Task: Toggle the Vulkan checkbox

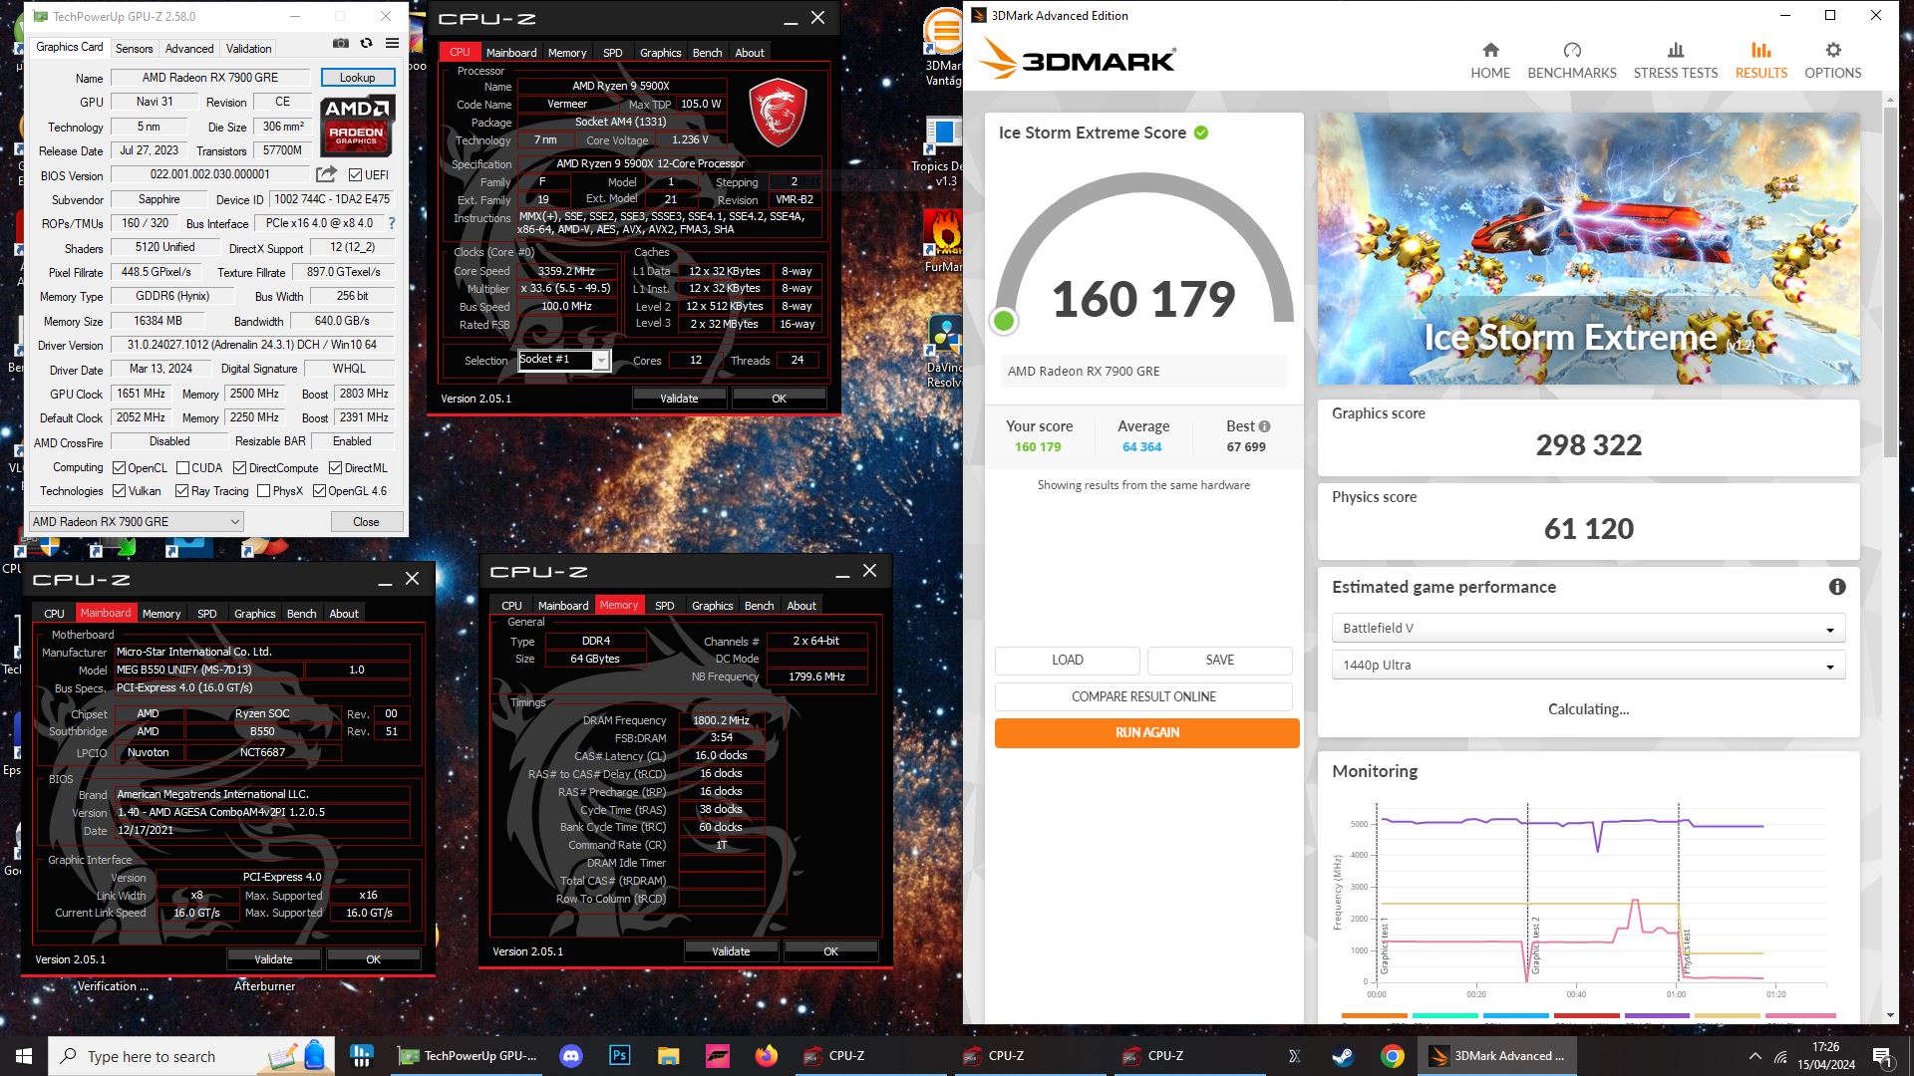Action: point(119,491)
